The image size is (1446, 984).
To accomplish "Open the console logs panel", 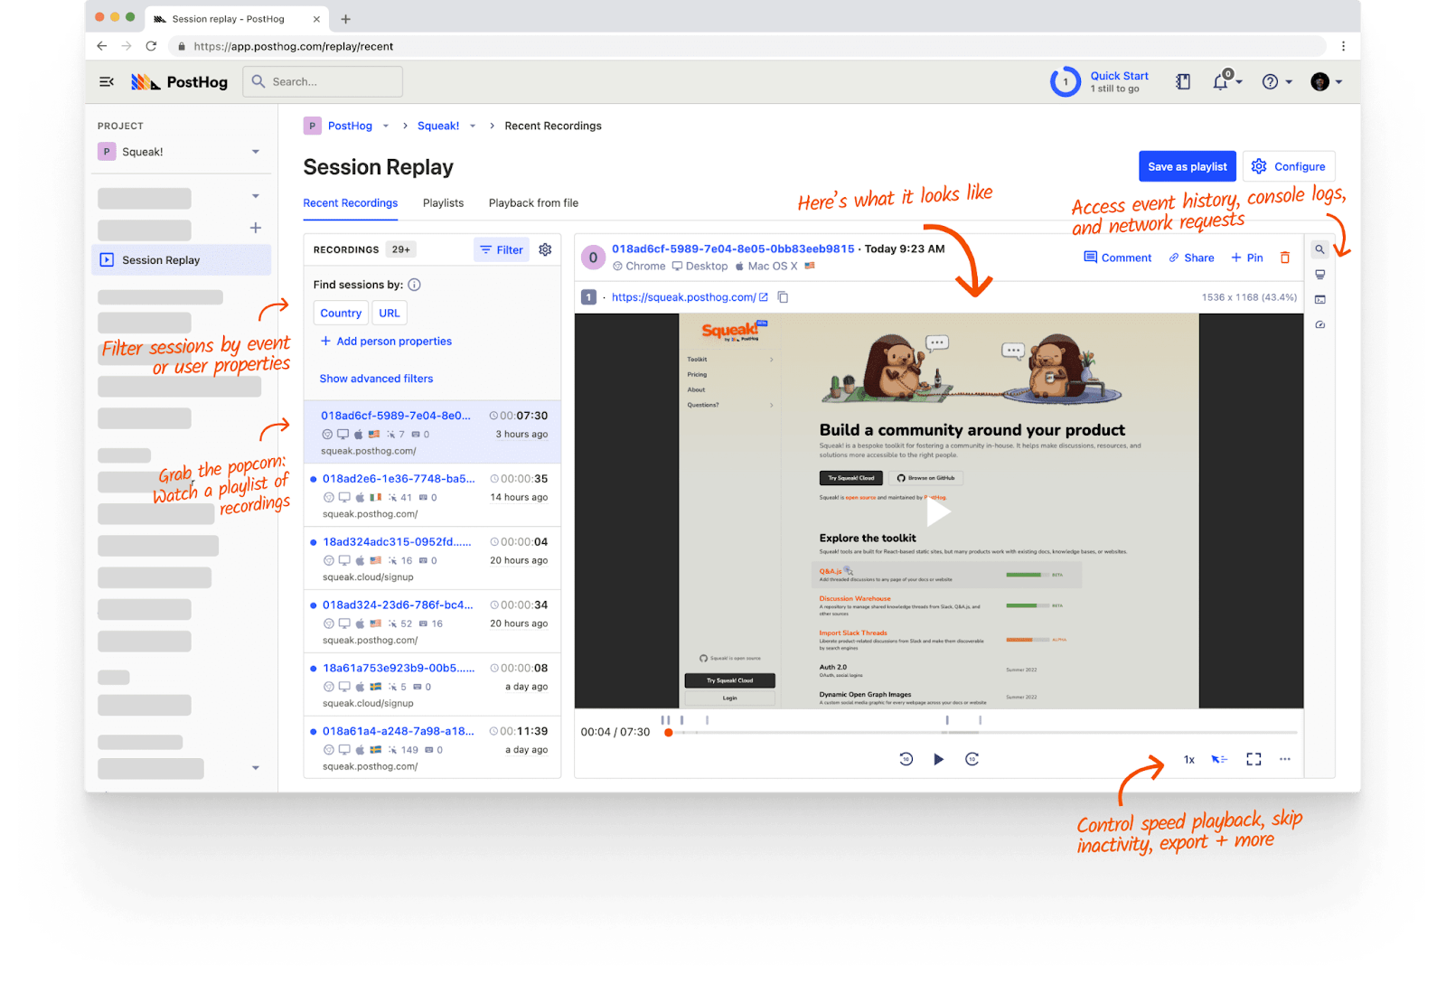I will 1319,298.
